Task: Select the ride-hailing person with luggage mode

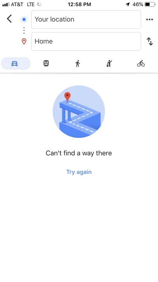Action: click(109, 63)
